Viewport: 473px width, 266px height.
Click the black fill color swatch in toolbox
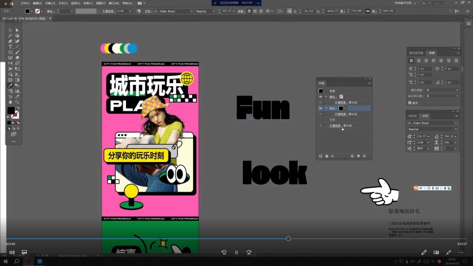10,110
